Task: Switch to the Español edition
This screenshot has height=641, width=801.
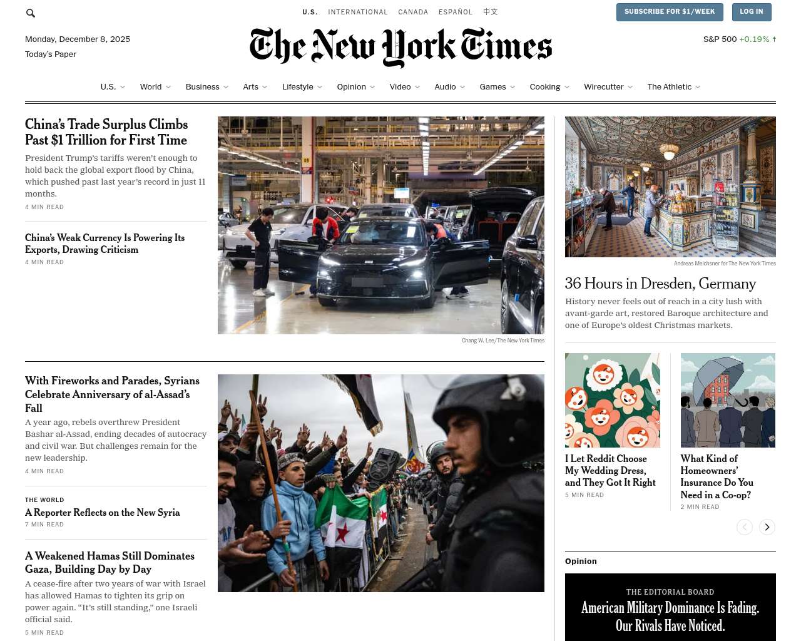Action: point(456,12)
